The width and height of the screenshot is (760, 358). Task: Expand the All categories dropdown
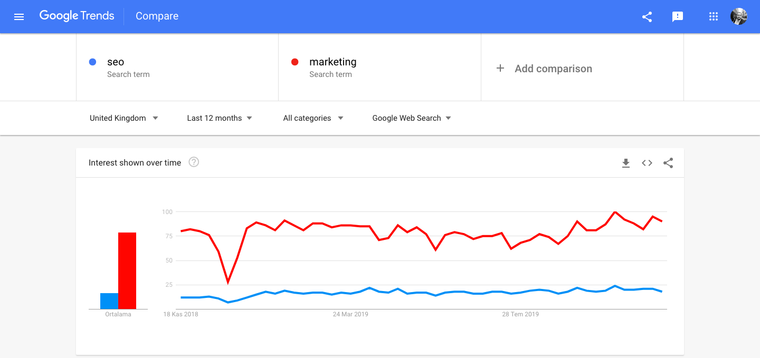tap(313, 118)
